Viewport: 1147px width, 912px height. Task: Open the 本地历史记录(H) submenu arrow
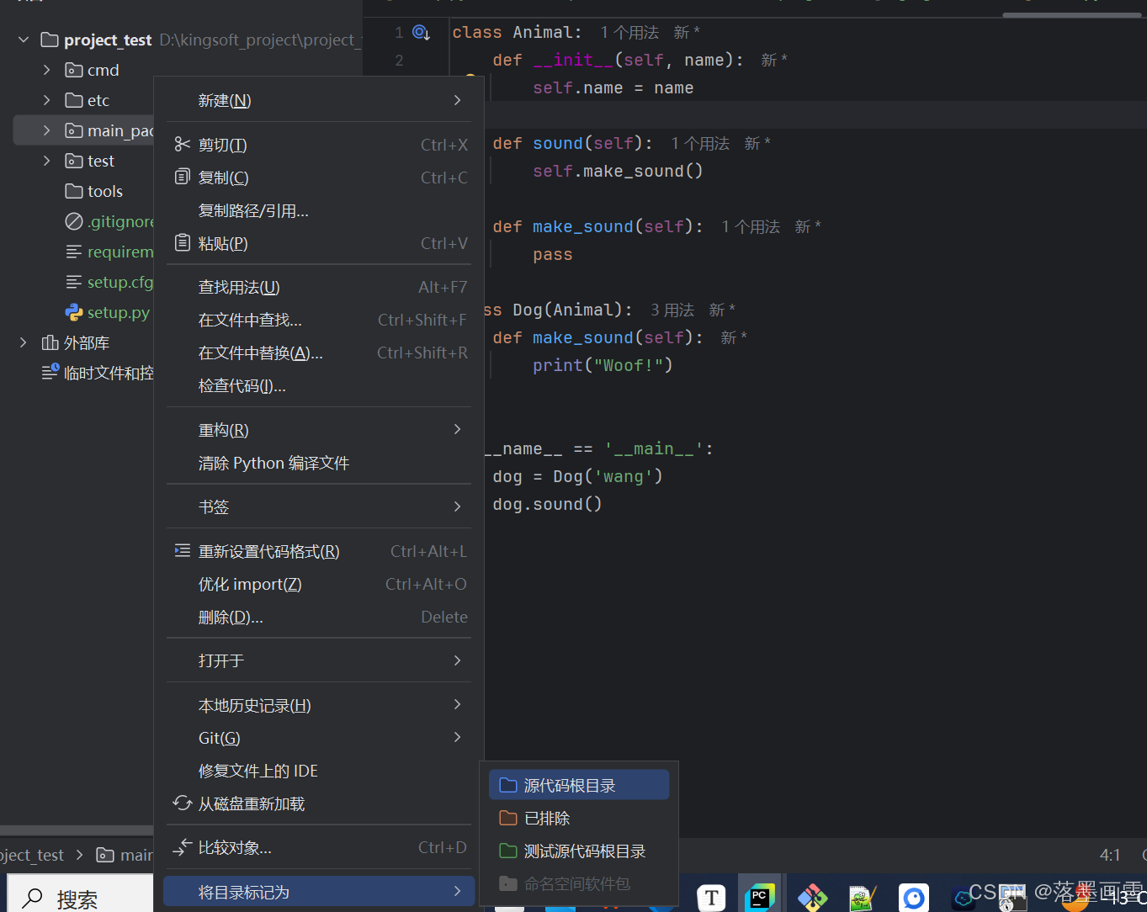click(457, 704)
